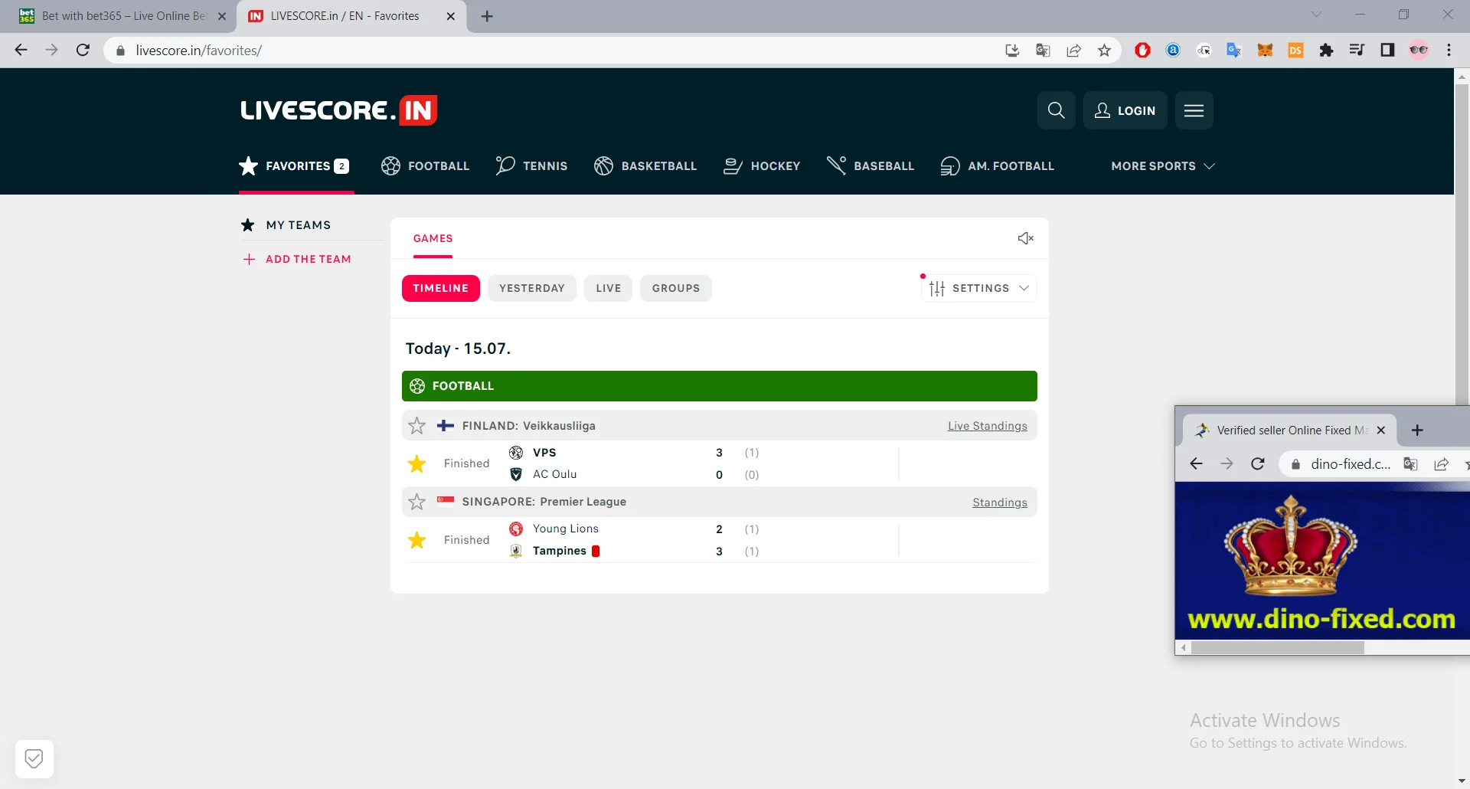Image resolution: width=1470 pixels, height=789 pixels.
Task: Open the browser extensions puzzle icon
Action: [1326, 51]
